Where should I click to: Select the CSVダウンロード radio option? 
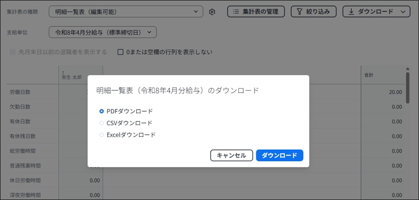click(x=102, y=123)
